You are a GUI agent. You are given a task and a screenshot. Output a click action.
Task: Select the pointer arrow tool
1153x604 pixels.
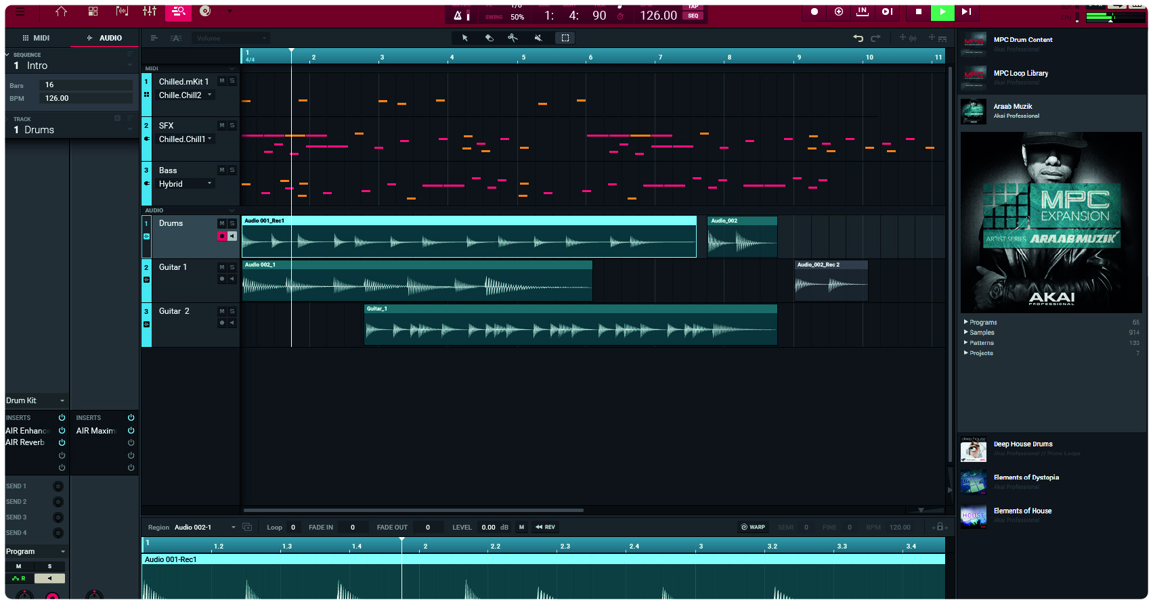coord(465,38)
